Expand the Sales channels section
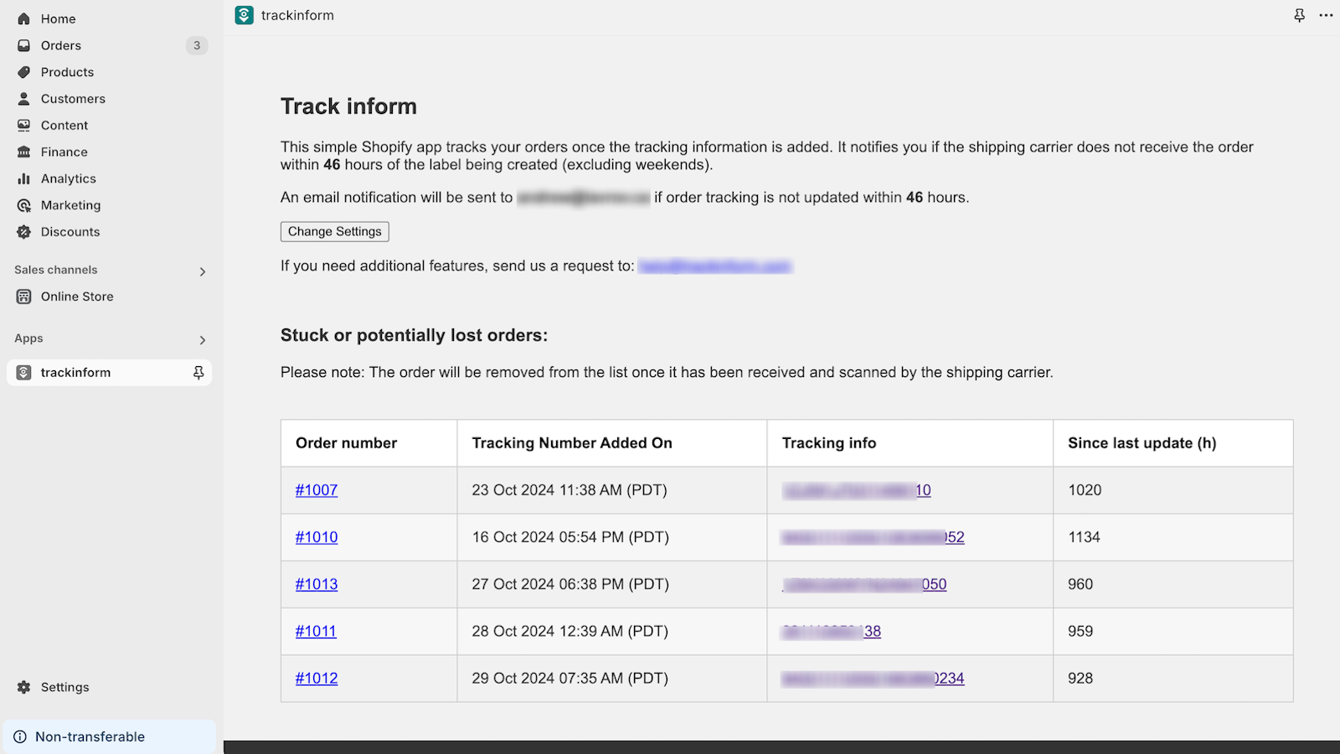This screenshot has height=754, width=1340. point(203,271)
